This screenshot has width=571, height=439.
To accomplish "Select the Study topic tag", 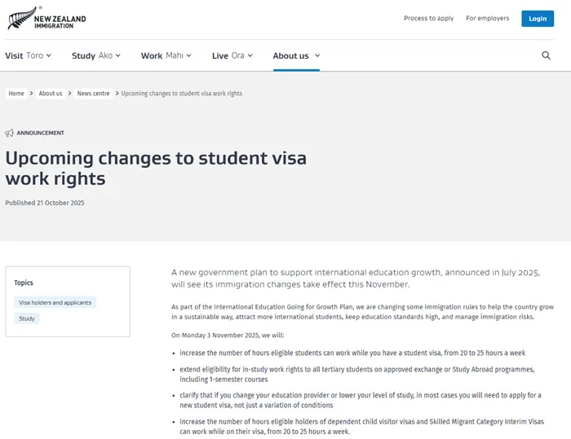I will 27,318.
